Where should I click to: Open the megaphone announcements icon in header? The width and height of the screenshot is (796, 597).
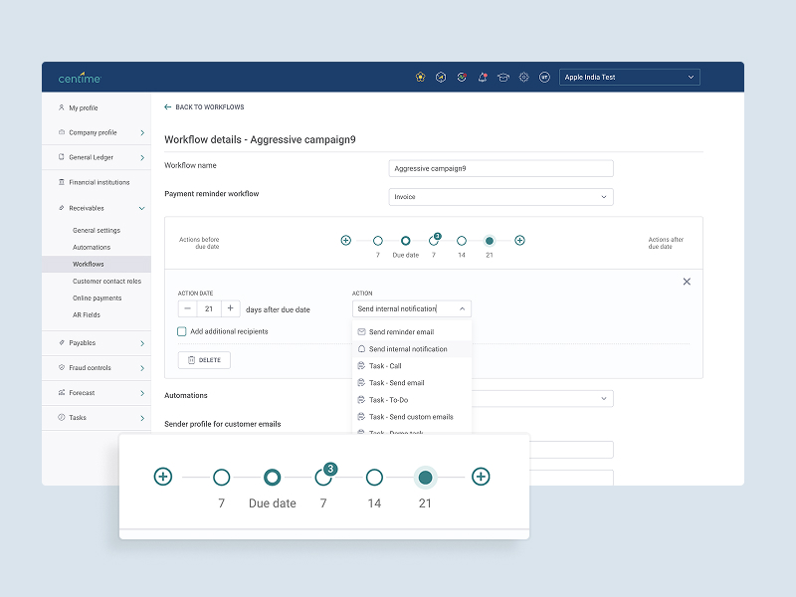[441, 78]
